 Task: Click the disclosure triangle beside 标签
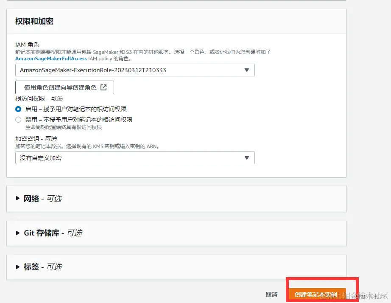tap(17, 267)
